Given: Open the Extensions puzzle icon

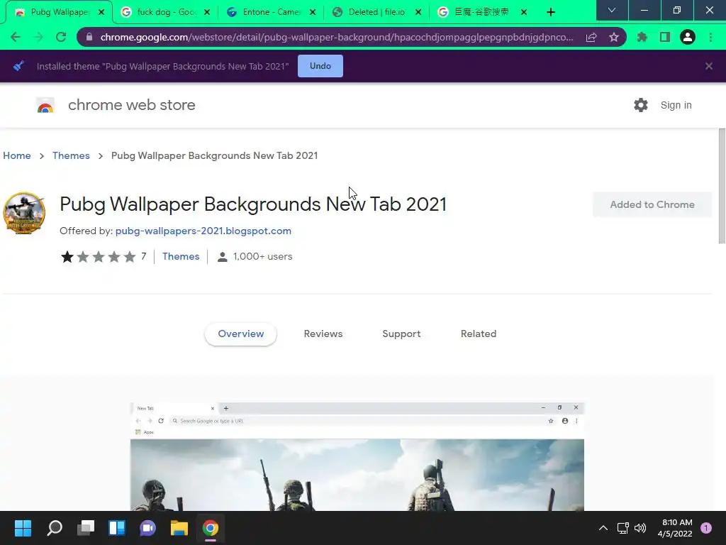Looking at the screenshot, I should click(x=642, y=37).
